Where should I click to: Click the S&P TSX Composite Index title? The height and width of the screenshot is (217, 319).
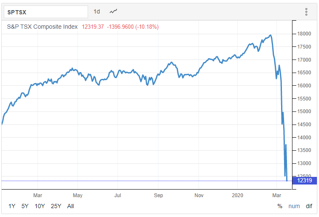42,27
